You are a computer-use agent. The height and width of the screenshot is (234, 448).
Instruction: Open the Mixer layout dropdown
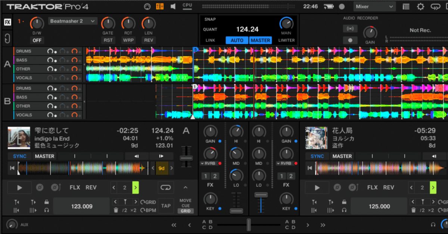pyautogui.click(x=374, y=6)
